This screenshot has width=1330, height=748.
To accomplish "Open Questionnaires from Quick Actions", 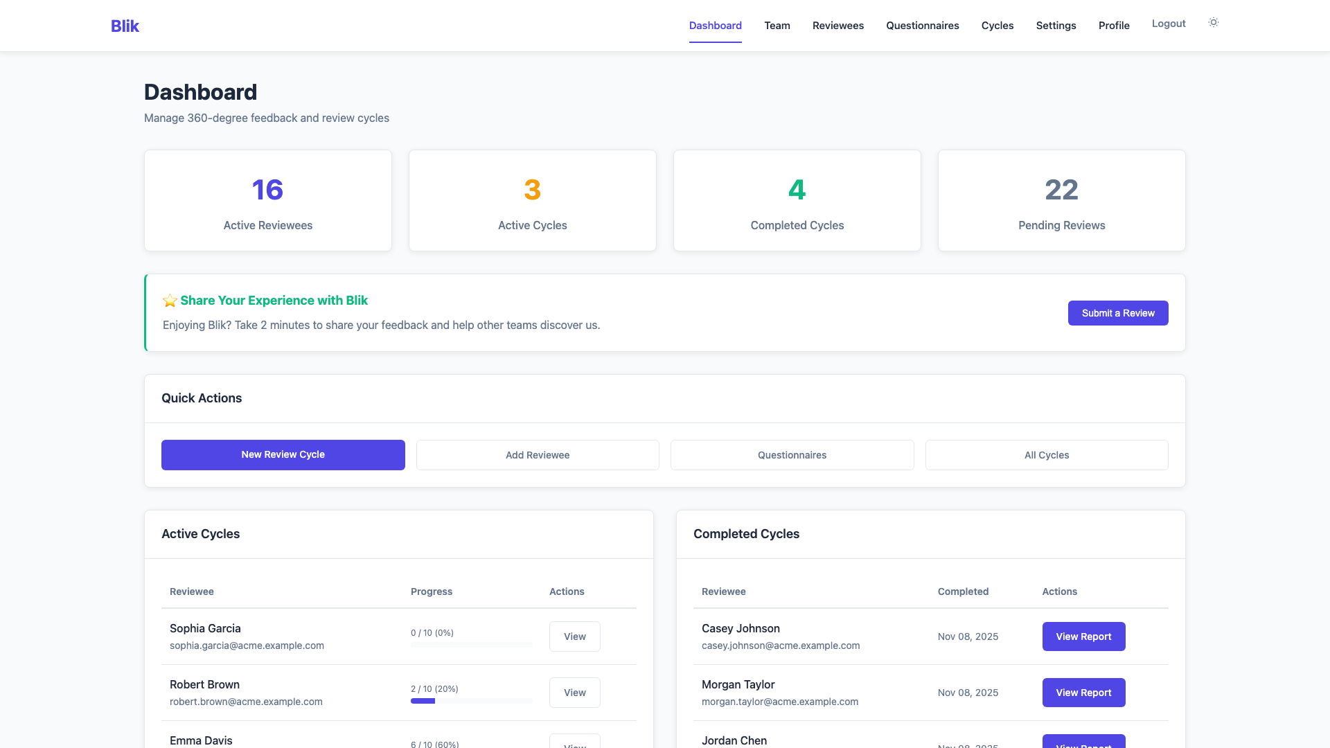I will coord(792,455).
